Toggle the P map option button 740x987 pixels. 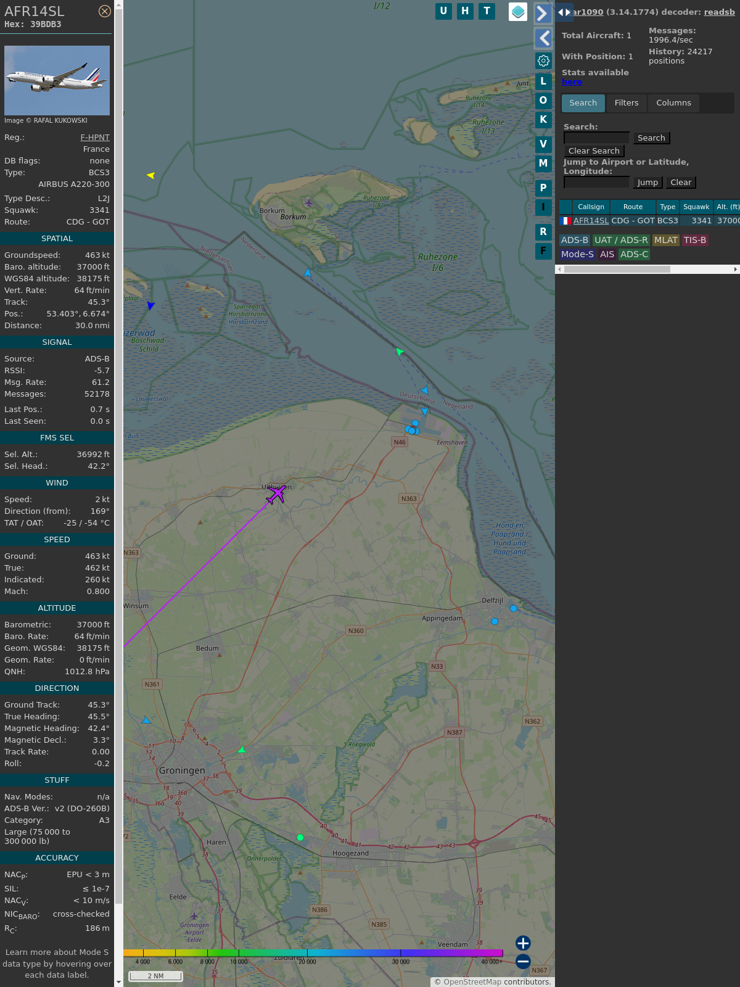[543, 188]
